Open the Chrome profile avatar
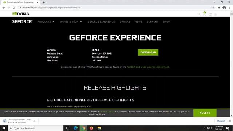 point(224,8)
